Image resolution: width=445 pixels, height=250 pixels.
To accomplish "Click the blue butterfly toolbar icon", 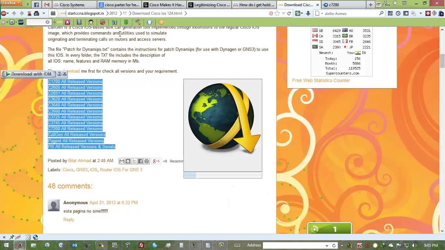I will tap(114, 22).
